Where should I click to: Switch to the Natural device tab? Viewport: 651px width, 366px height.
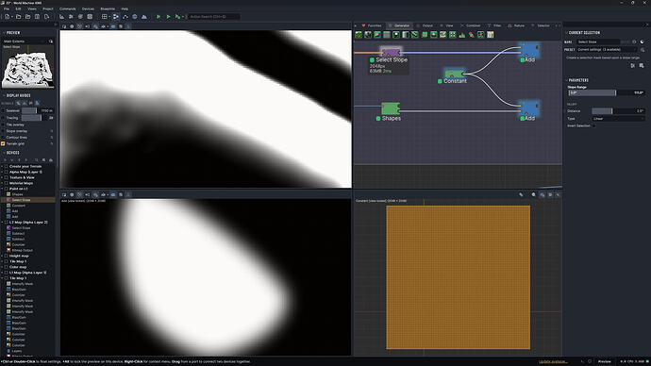click(516, 25)
